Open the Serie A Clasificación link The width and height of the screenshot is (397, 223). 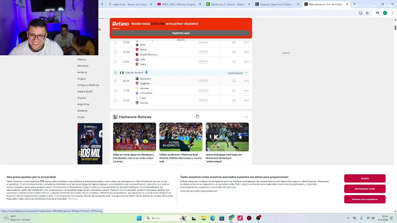click(x=235, y=73)
